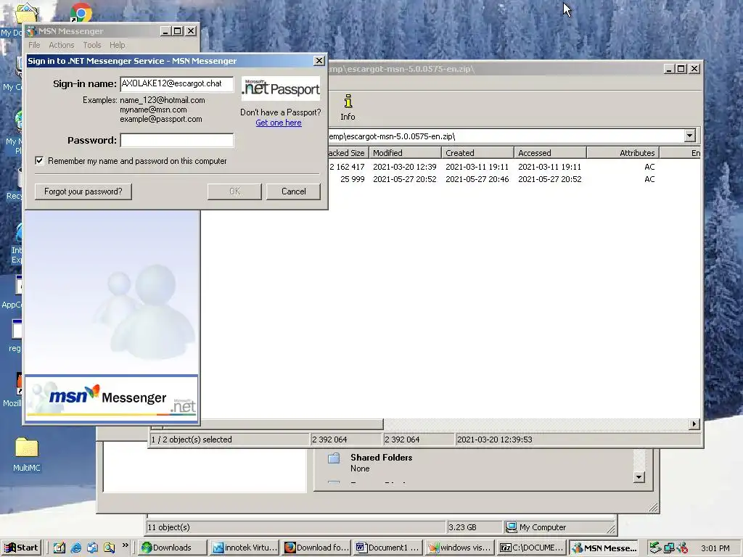Click the Shared Folders label
Viewport: 743px width, 557px height.
[x=382, y=458]
